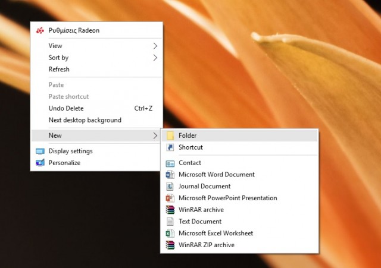Click the yellow Folder icon
Screen dimensions: 381x268
170,135
